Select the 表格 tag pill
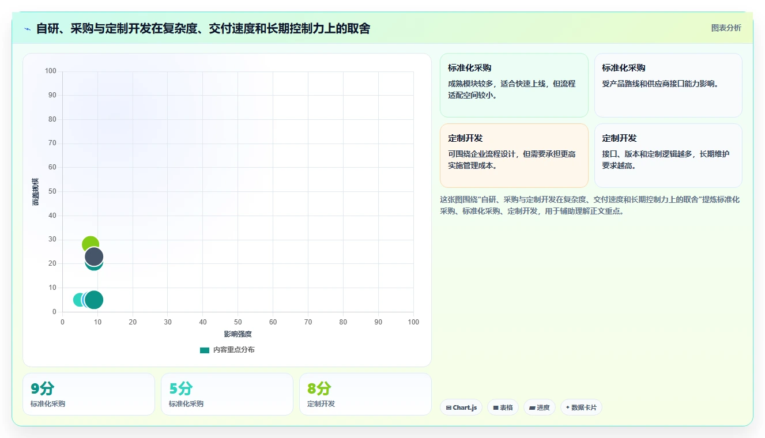This screenshot has width=765, height=438. click(x=503, y=407)
